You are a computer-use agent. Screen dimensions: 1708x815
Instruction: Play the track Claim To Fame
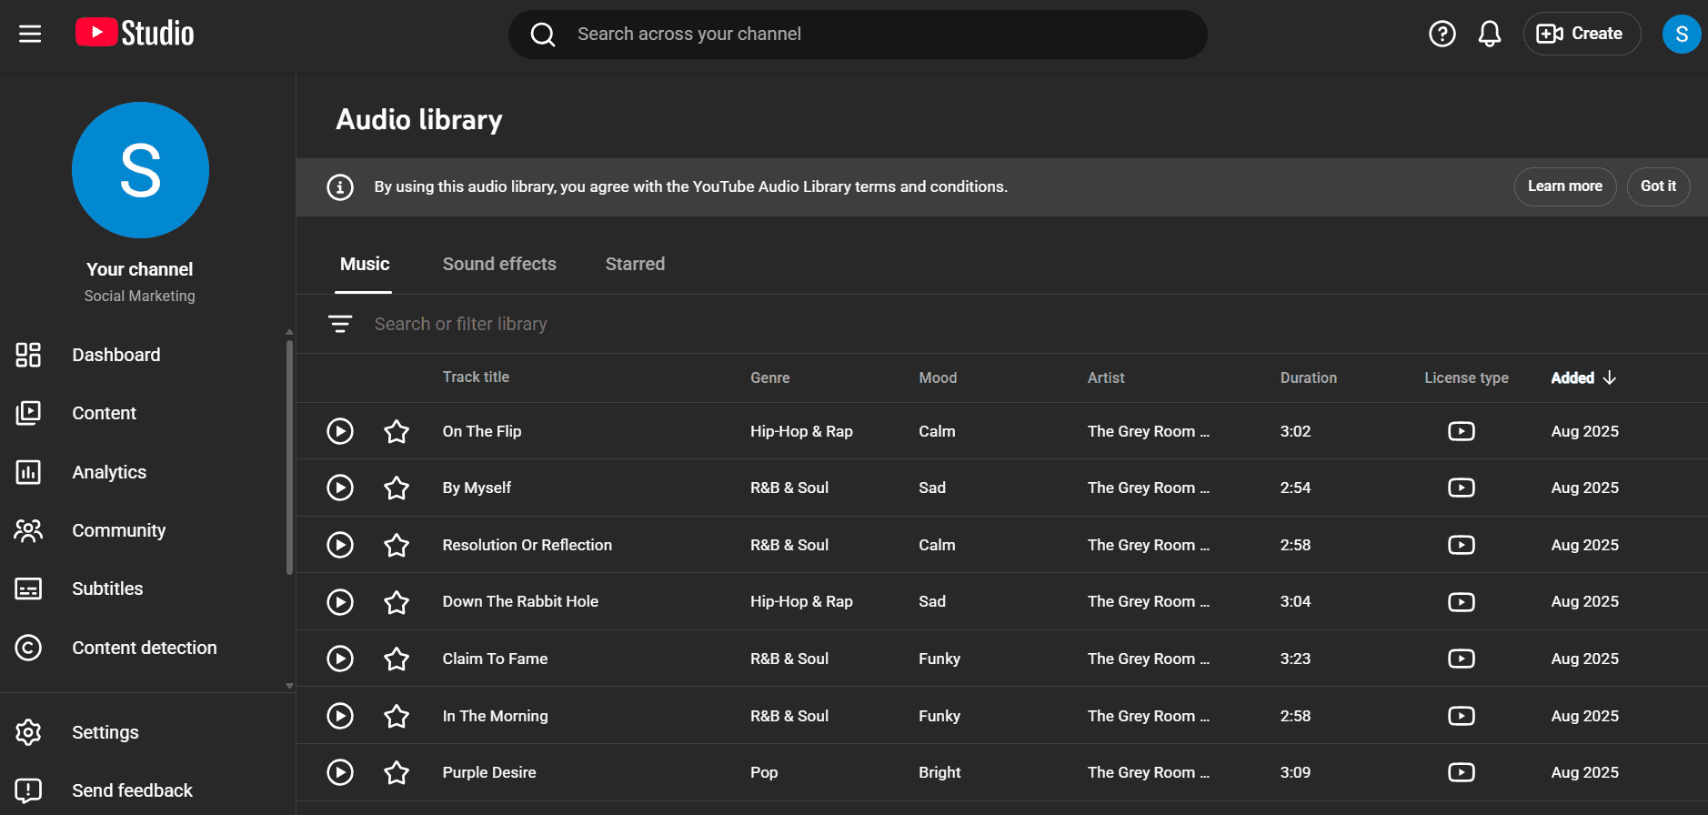(x=340, y=659)
